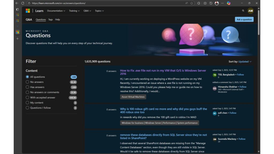Expand the Documentation navigation dropdown
Image resolution: width=274 pixels, height=154 pixels.
click(56, 11)
